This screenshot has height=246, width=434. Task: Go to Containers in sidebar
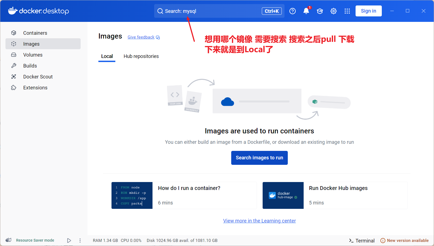(x=43, y=33)
